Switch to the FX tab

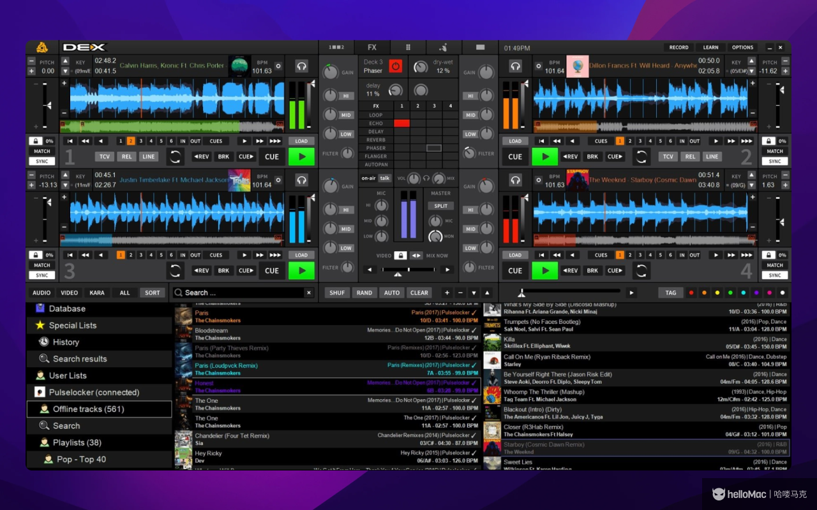pos(372,47)
